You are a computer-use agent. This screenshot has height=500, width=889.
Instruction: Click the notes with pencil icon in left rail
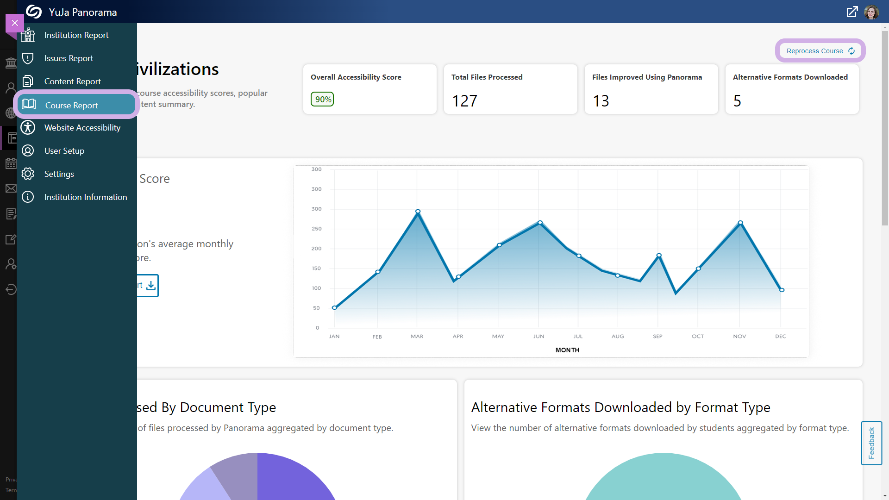[x=11, y=214]
